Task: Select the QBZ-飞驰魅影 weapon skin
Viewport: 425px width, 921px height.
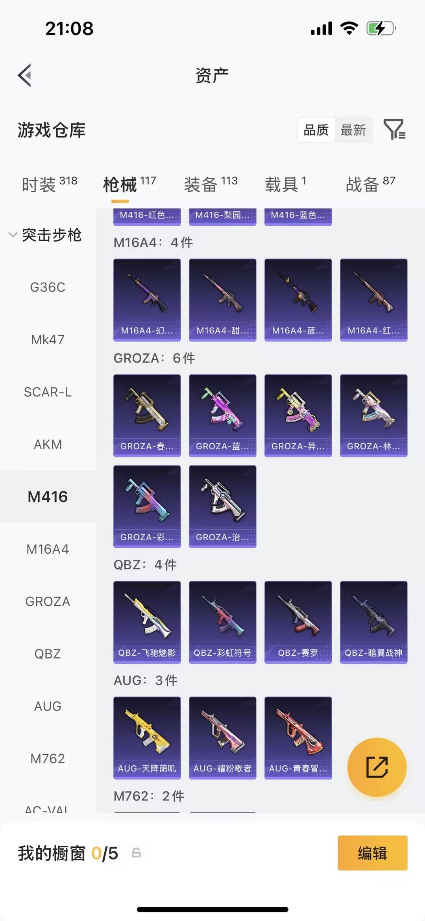Action: [x=147, y=622]
